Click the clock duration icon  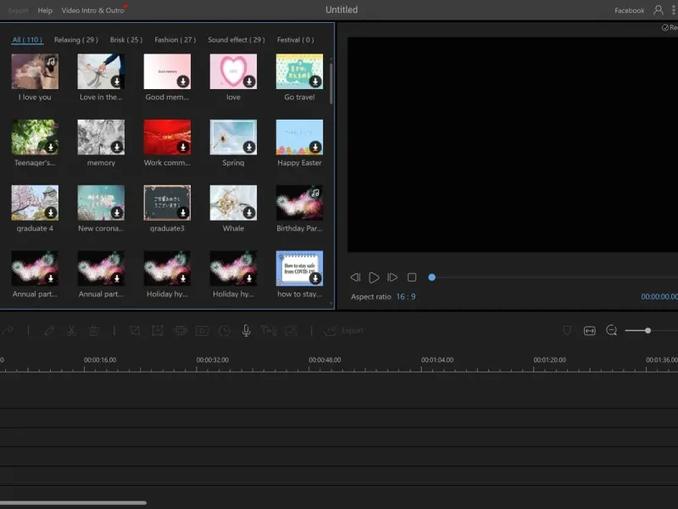click(224, 331)
